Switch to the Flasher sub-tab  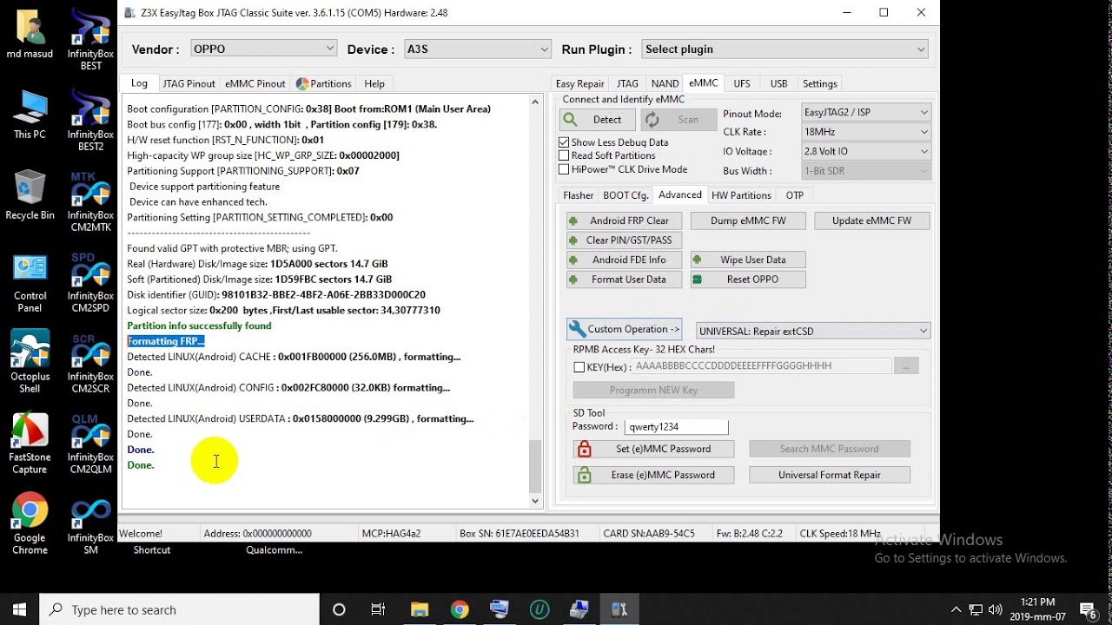tap(578, 195)
